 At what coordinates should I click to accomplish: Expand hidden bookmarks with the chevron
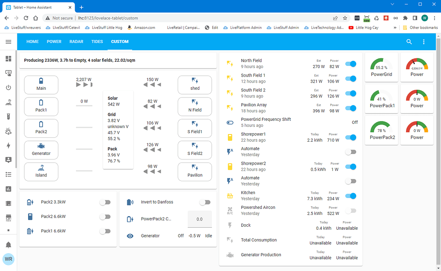pyautogui.click(x=394, y=27)
